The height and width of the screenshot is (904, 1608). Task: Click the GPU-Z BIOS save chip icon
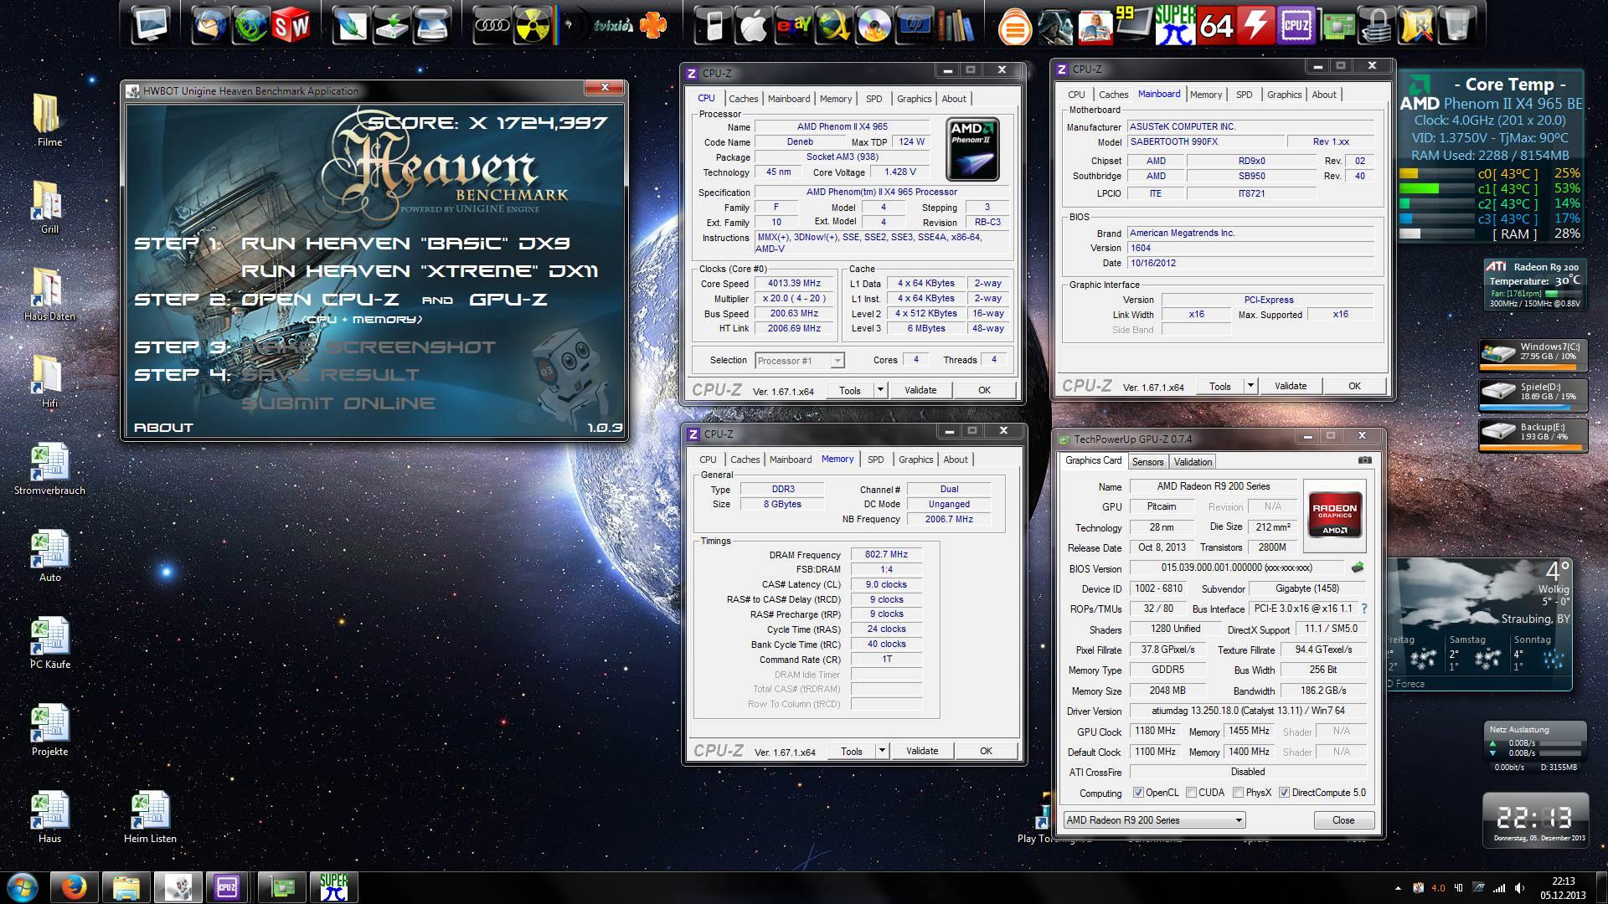tap(1358, 568)
